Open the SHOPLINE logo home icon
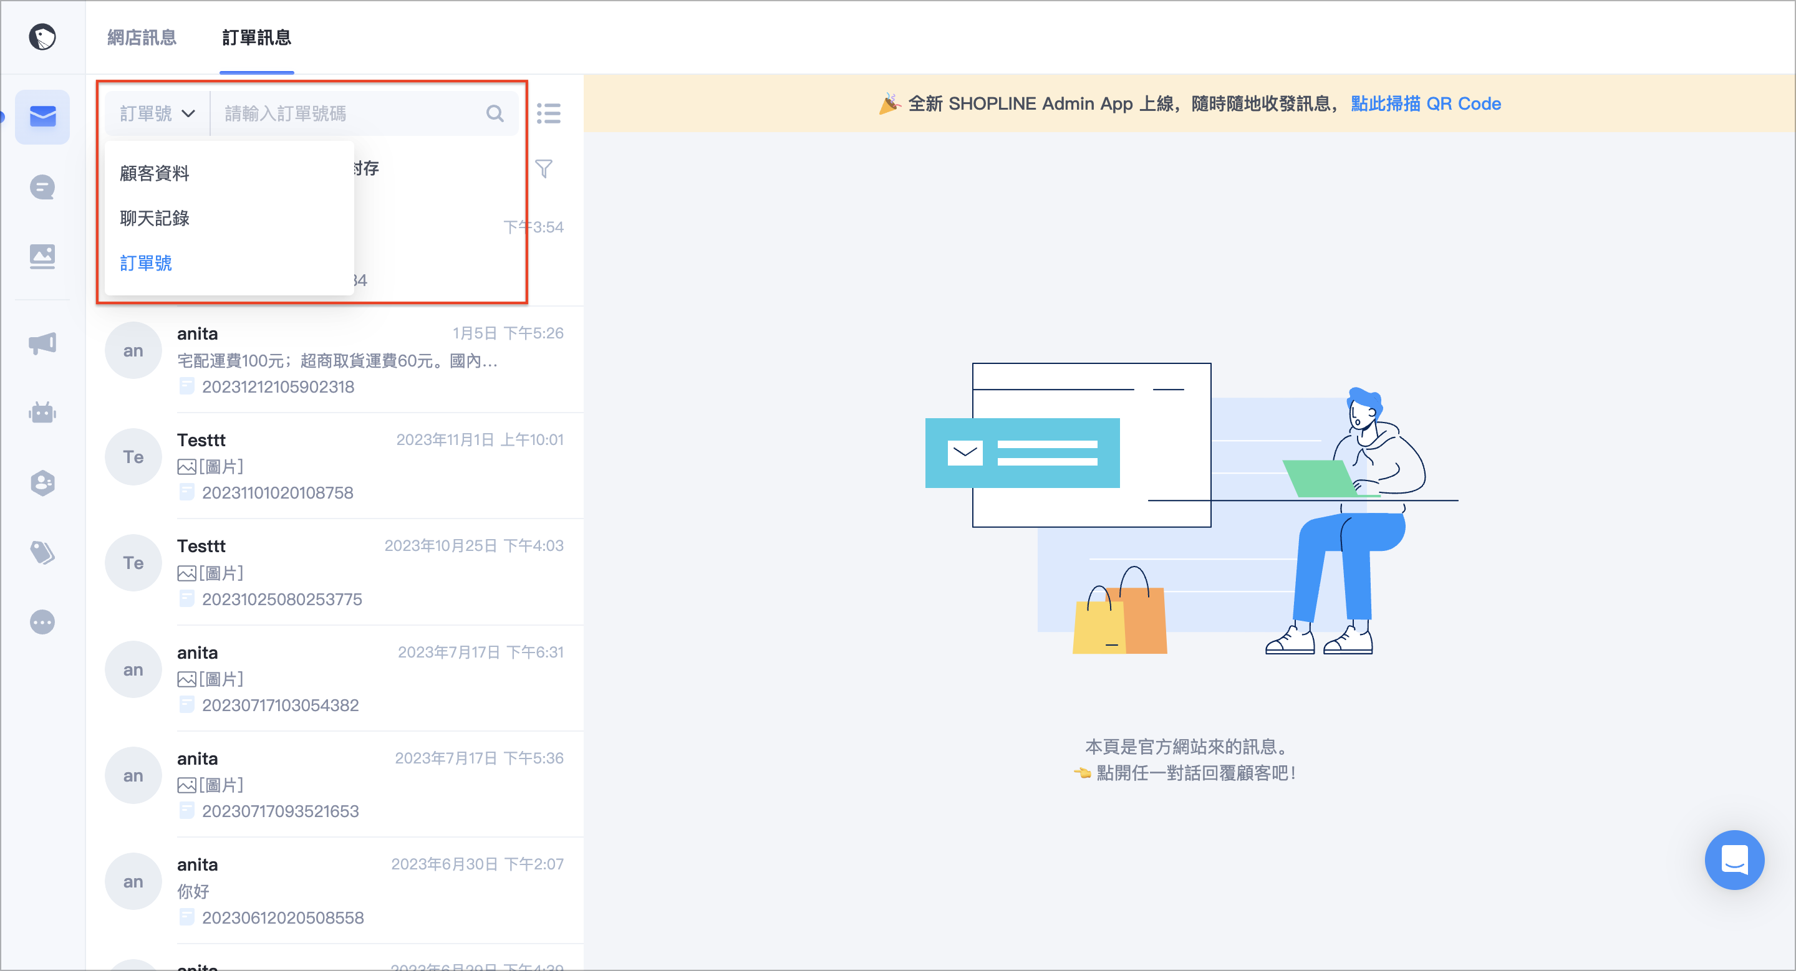The width and height of the screenshot is (1796, 971). 42,37
